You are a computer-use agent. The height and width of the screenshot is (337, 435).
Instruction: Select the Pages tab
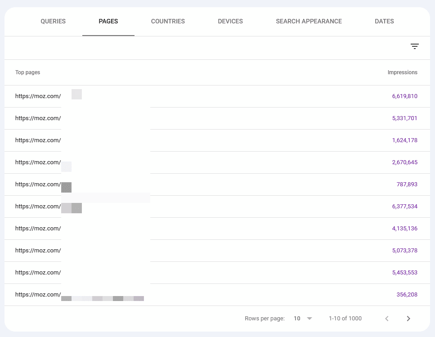tap(108, 21)
